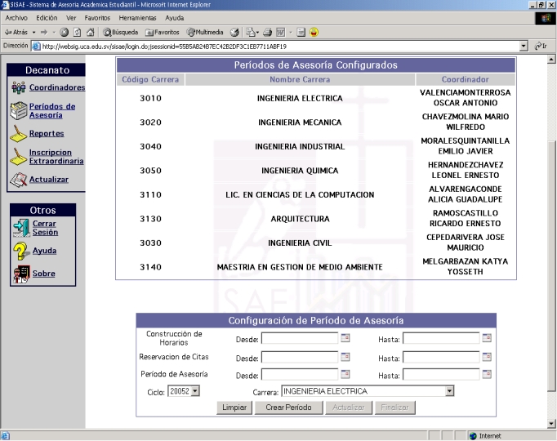Image resolution: width=557 pixels, height=441 pixels.
Task: Open the Edit icon dropdown arrow
Action: click(291, 33)
